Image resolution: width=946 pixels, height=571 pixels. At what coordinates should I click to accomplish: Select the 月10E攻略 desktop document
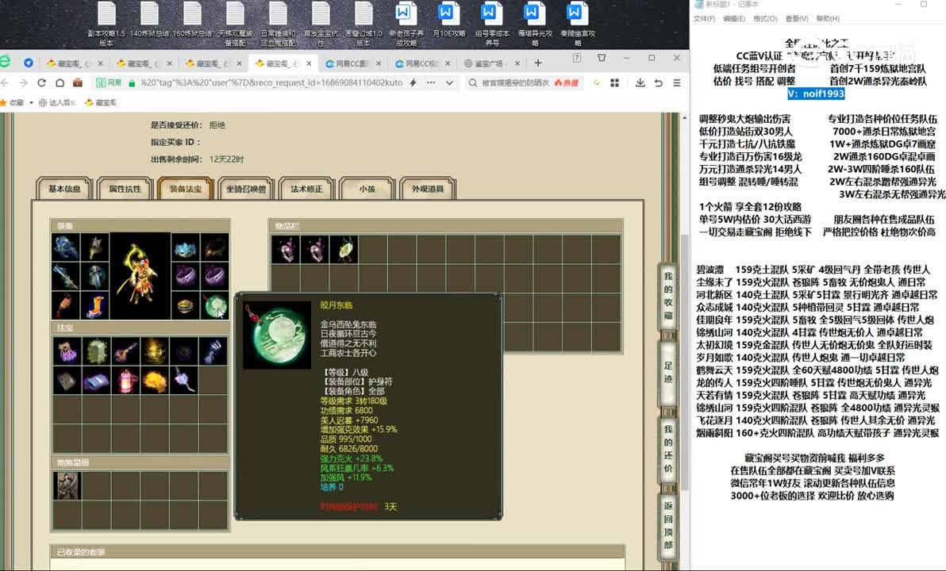(448, 19)
